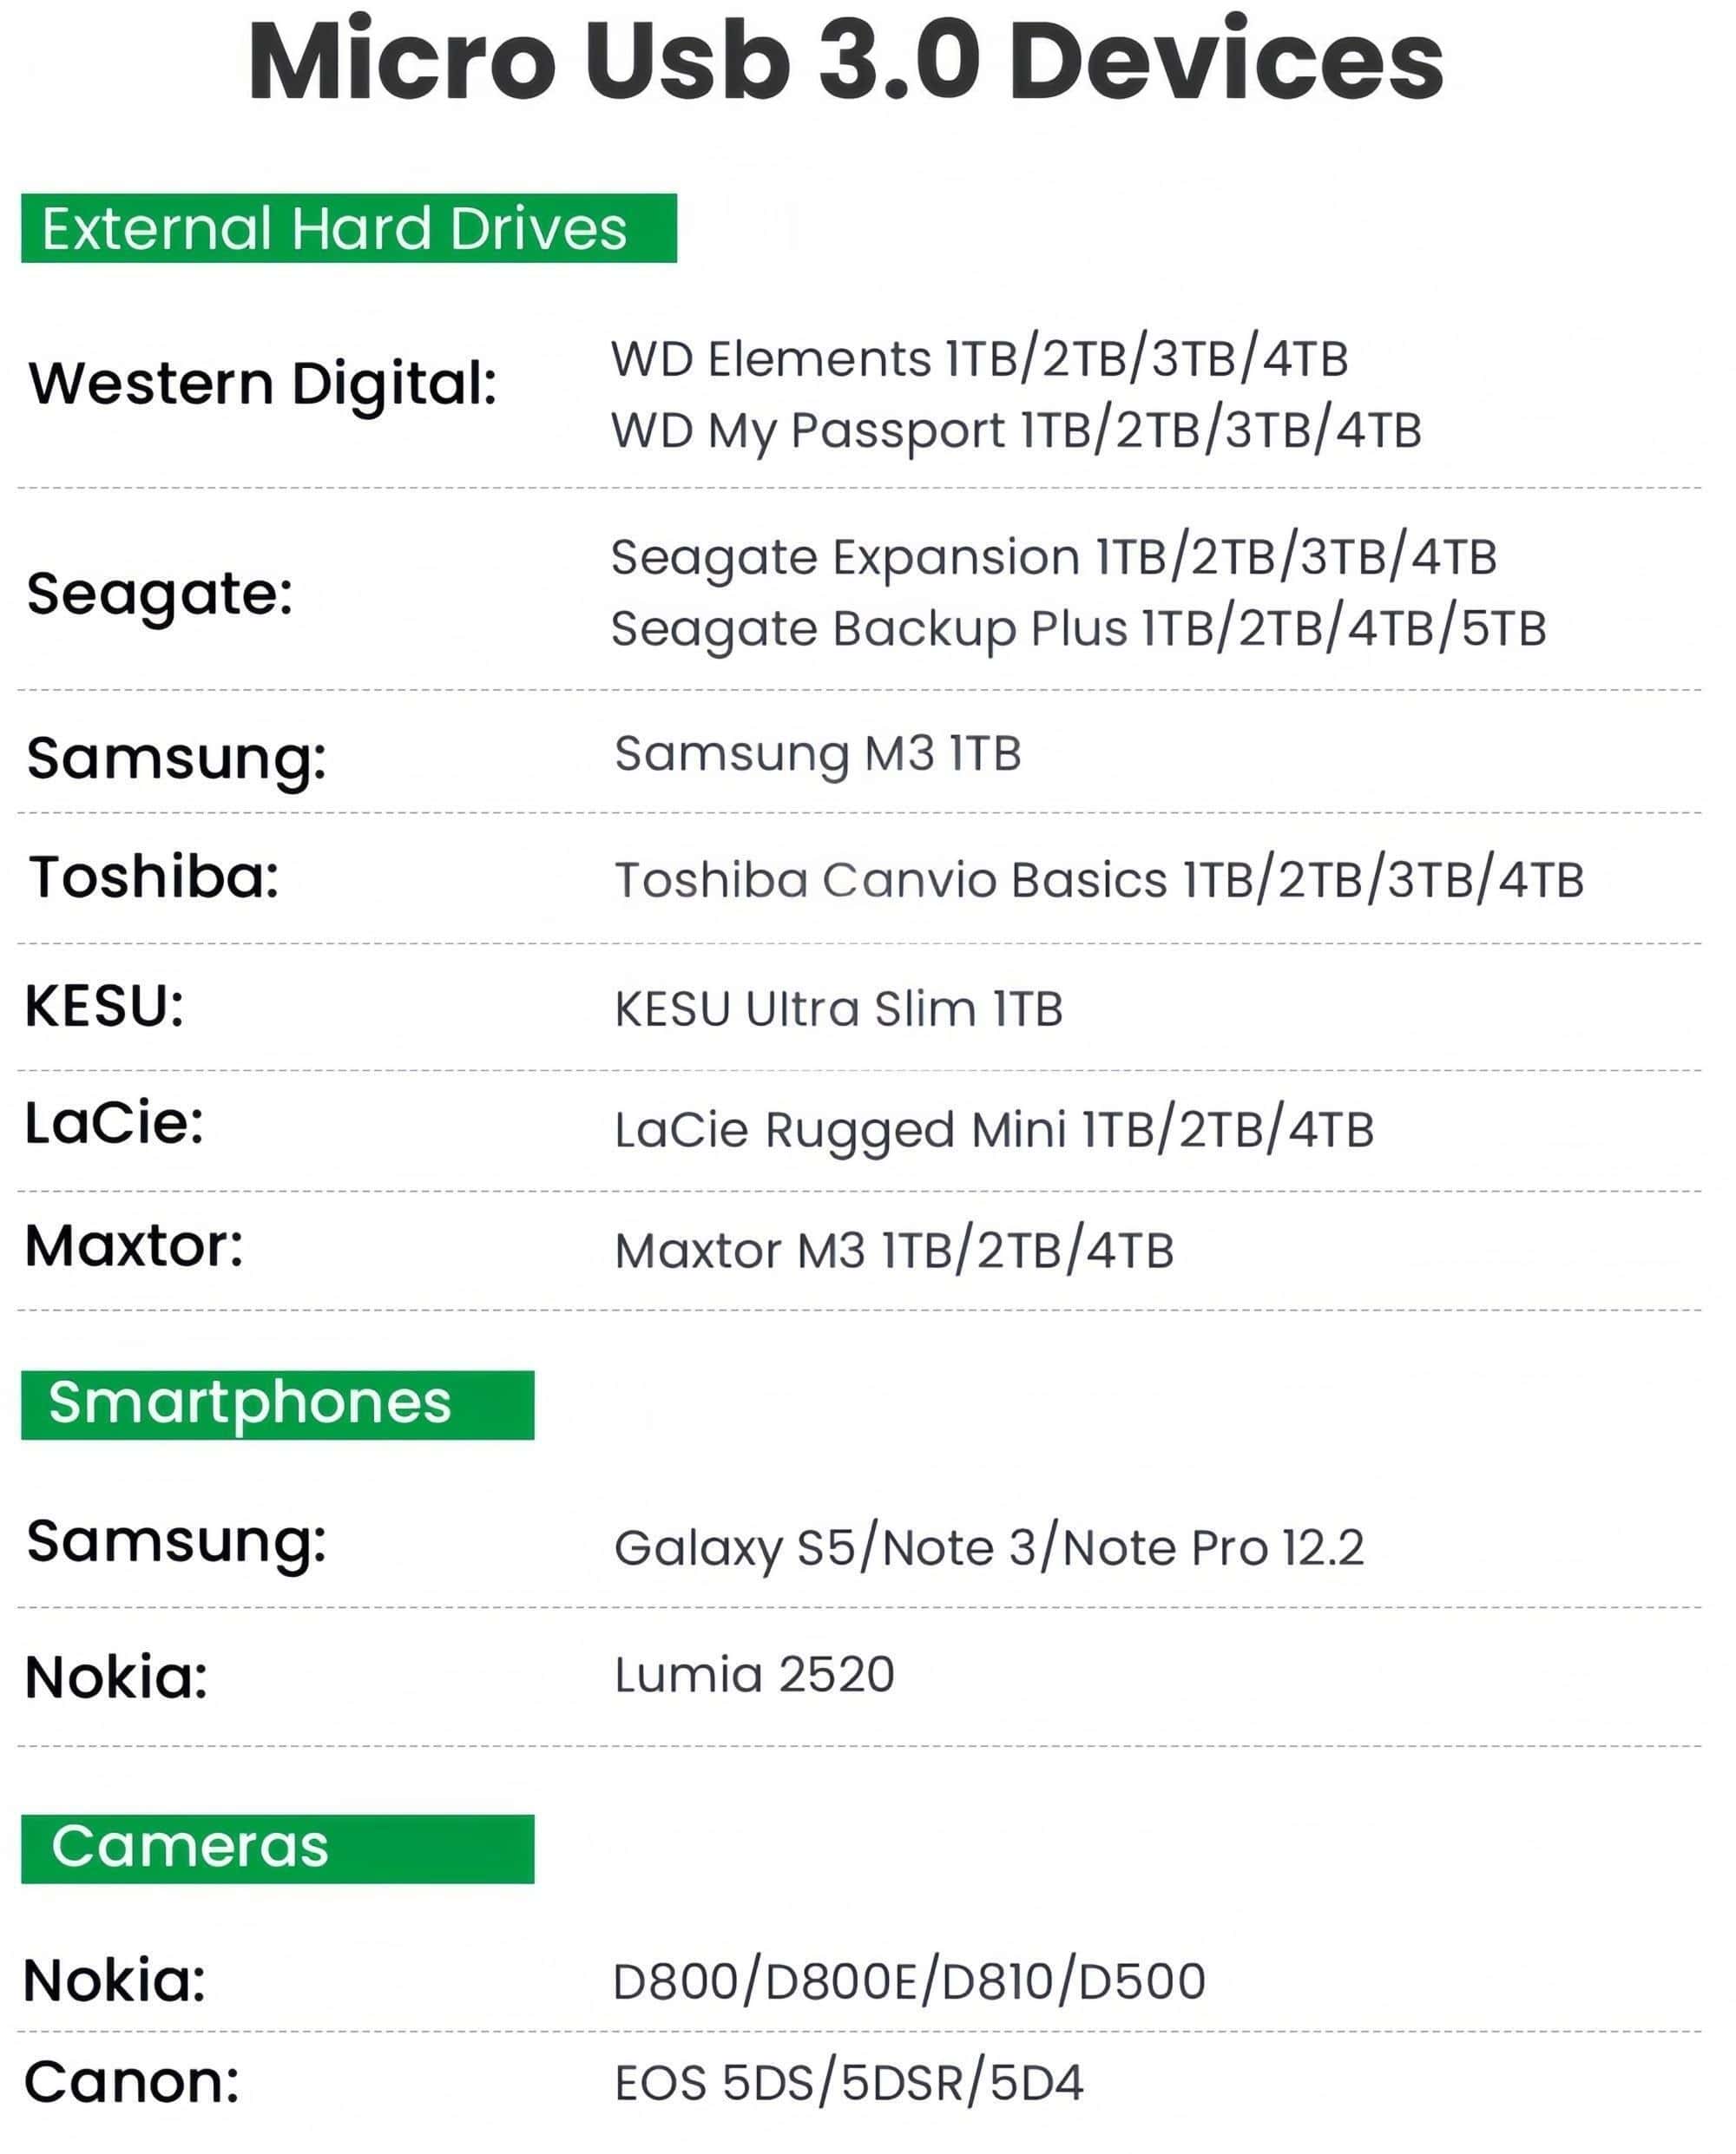
Task: Select the Smartphones green header
Action: click(x=277, y=1403)
